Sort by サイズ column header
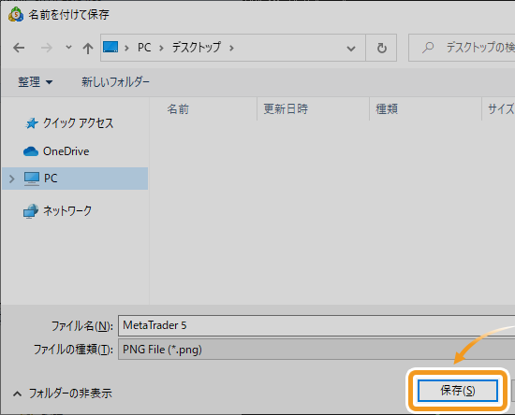Viewport: 515px width, 415px height. click(501, 108)
